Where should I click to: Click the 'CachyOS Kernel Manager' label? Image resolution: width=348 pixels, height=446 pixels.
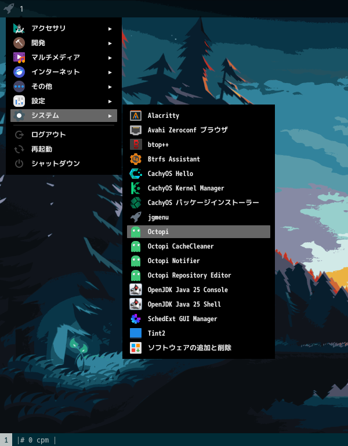[186, 188]
